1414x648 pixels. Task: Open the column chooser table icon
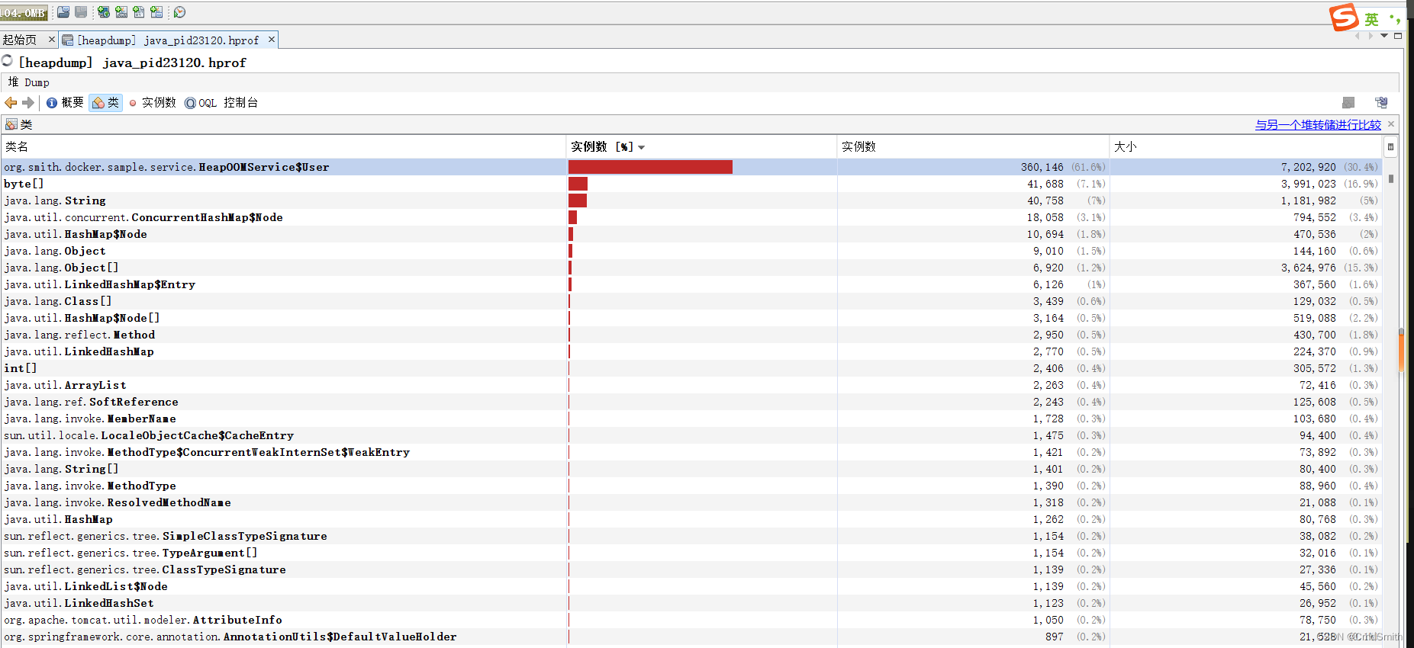coord(1390,147)
